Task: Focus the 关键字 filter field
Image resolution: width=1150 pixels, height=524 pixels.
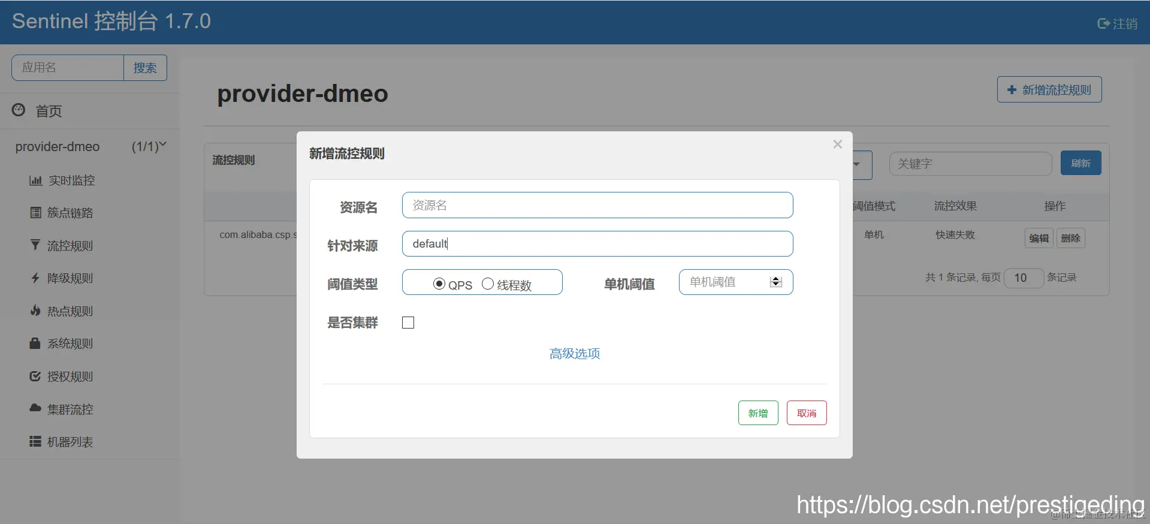Action: click(x=970, y=164)
